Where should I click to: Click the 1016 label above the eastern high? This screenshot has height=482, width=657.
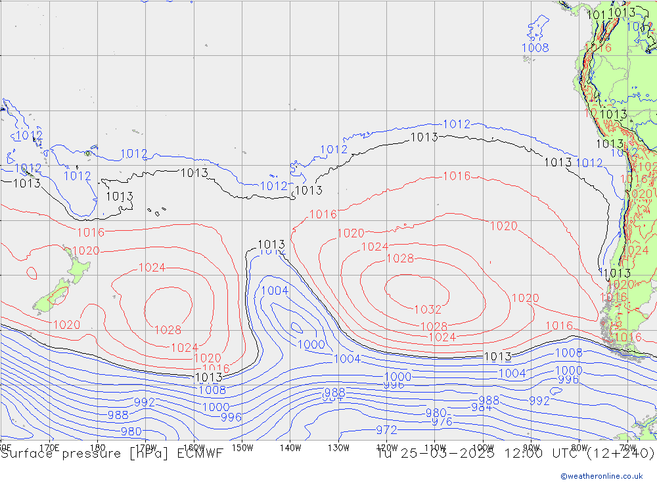pyautogui.click(x=456, y=176)
